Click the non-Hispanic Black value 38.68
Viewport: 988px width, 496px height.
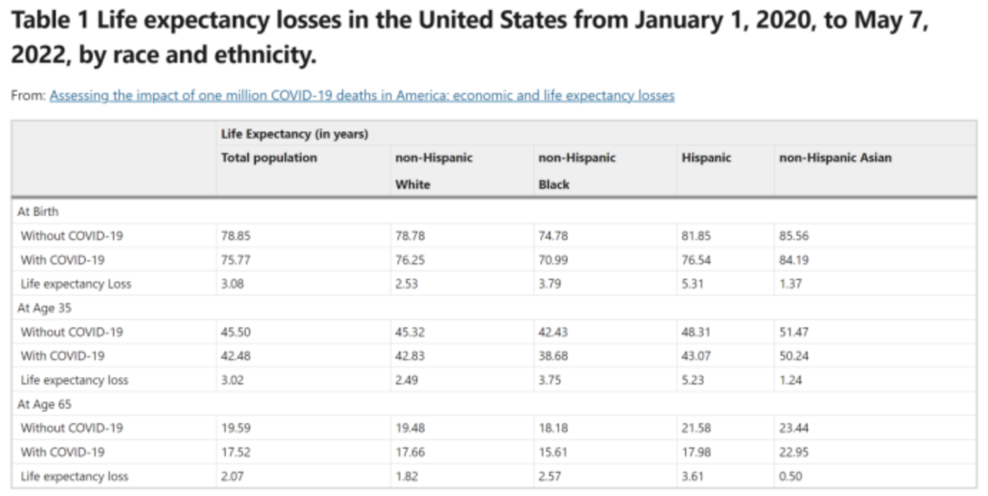pos(553,356)
